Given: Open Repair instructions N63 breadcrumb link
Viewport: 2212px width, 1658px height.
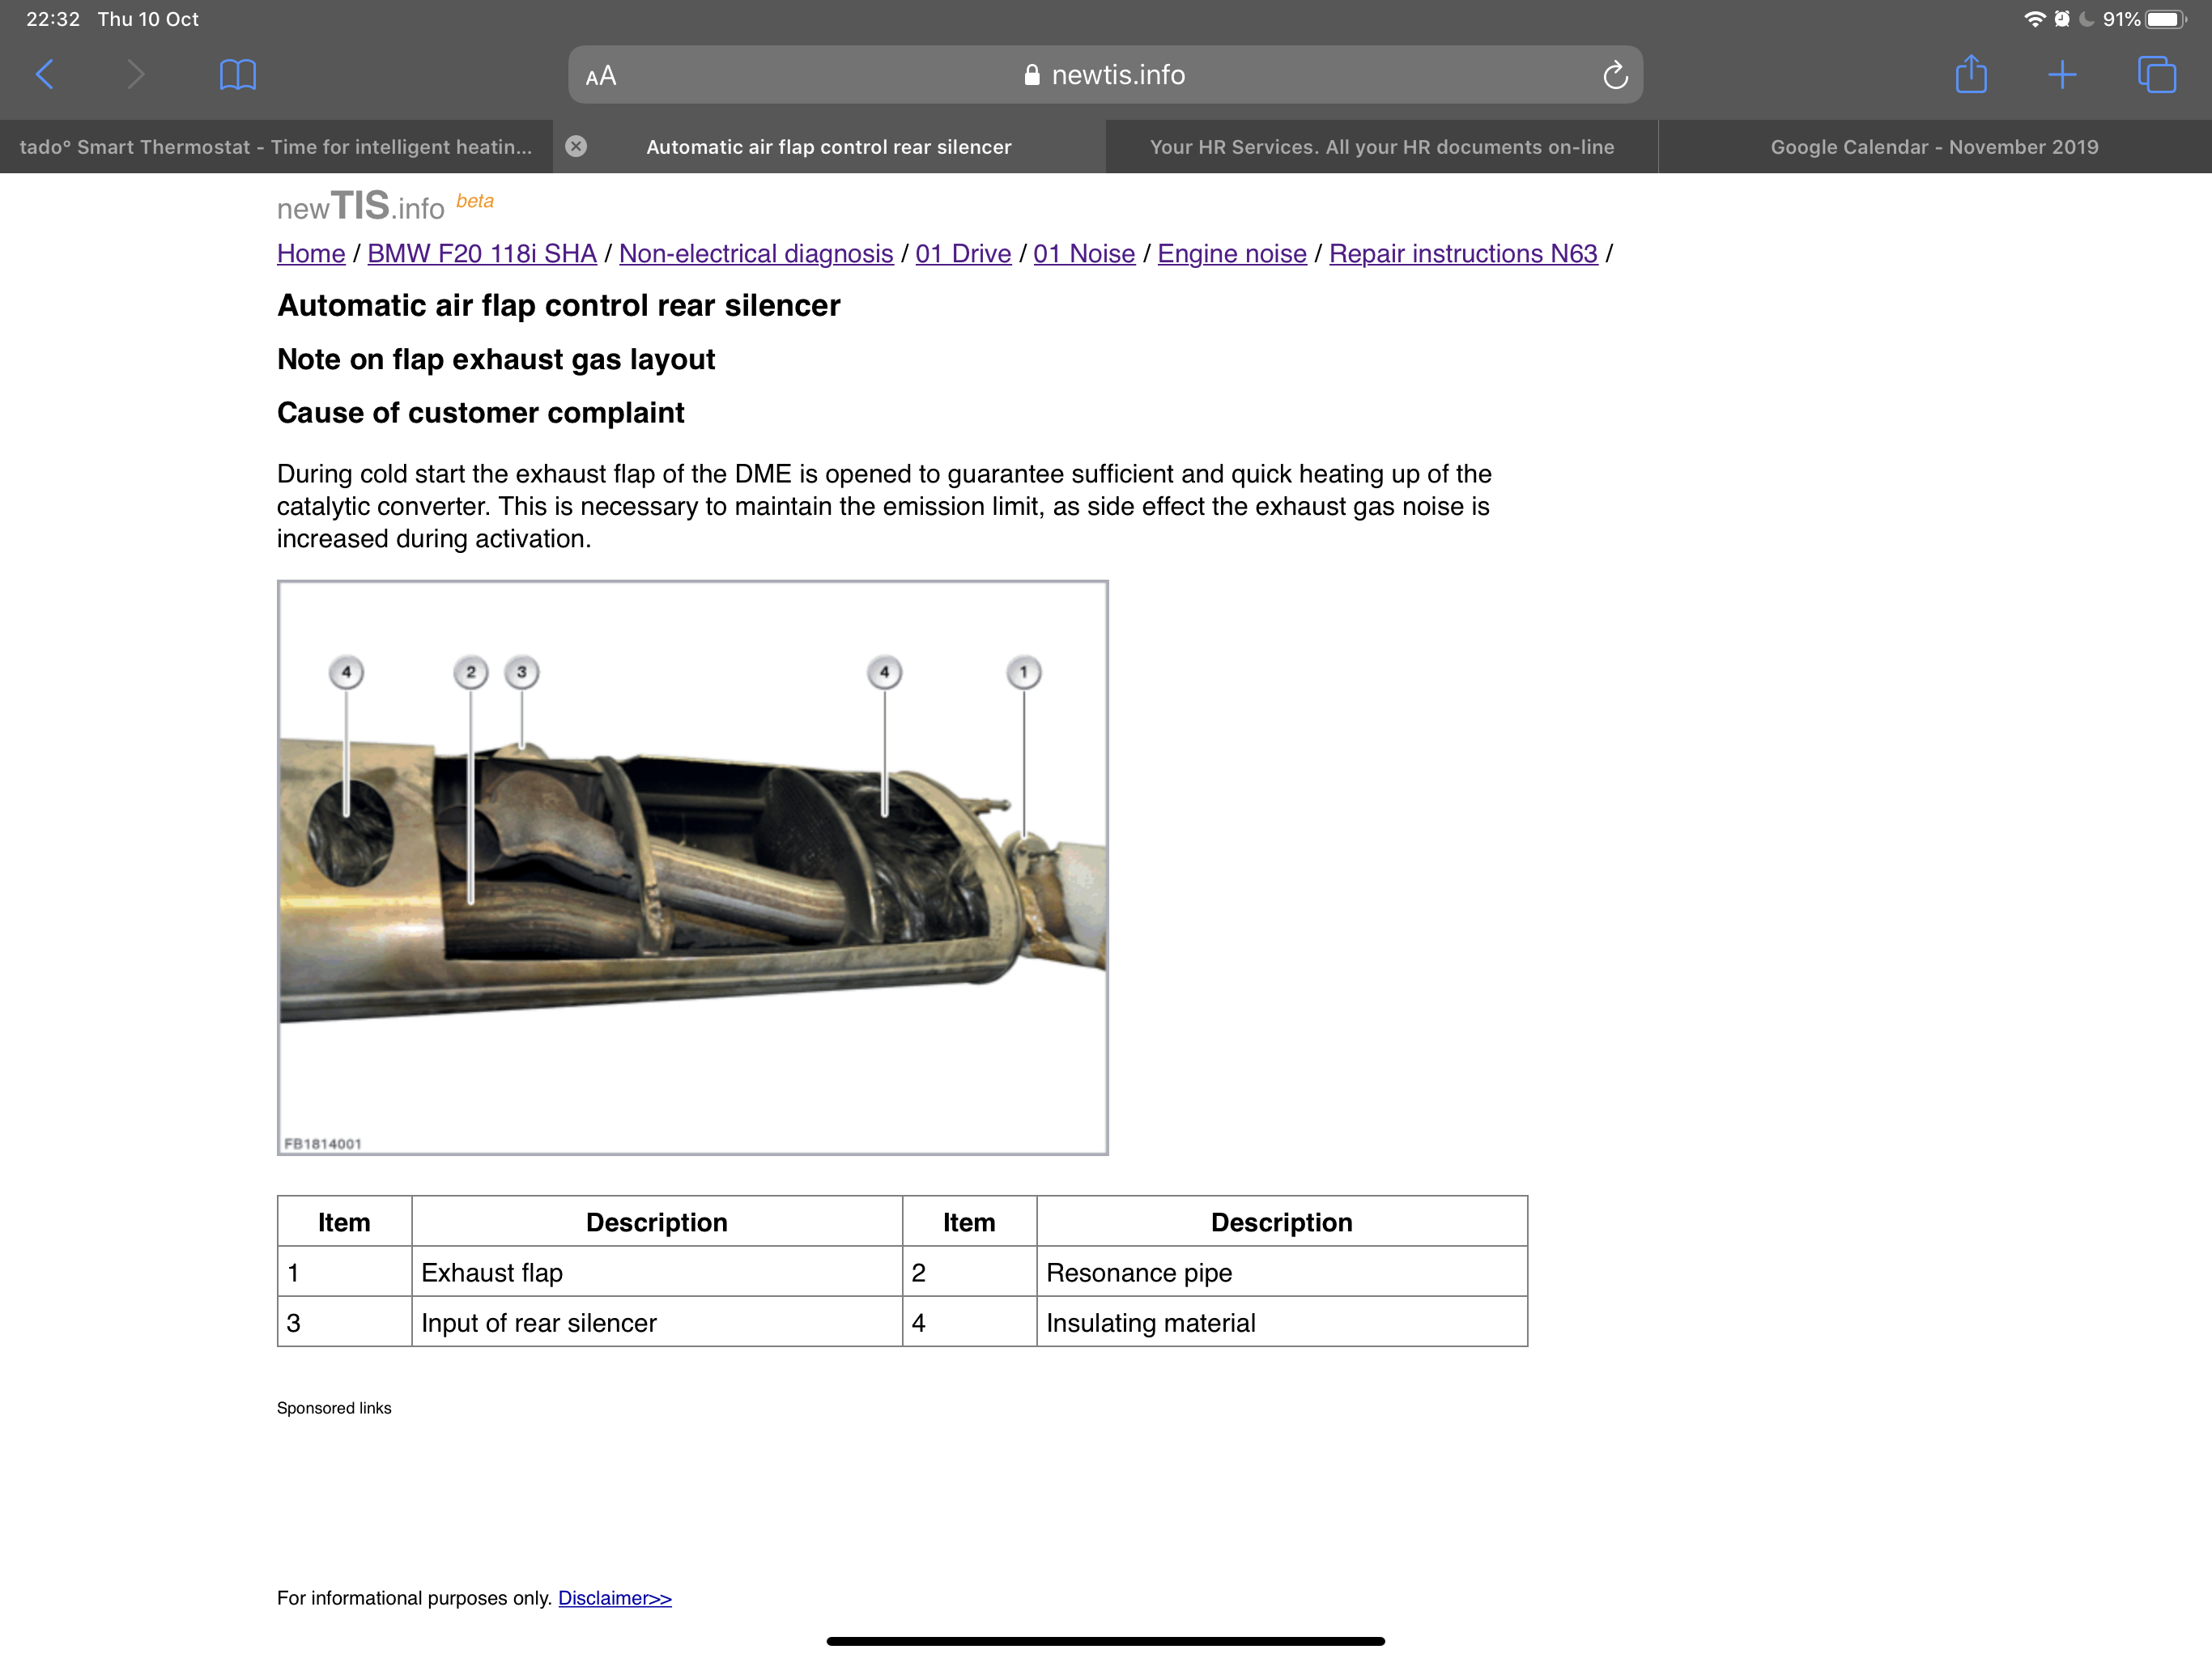Looking at the screenshot, I should click(1463, 254).
